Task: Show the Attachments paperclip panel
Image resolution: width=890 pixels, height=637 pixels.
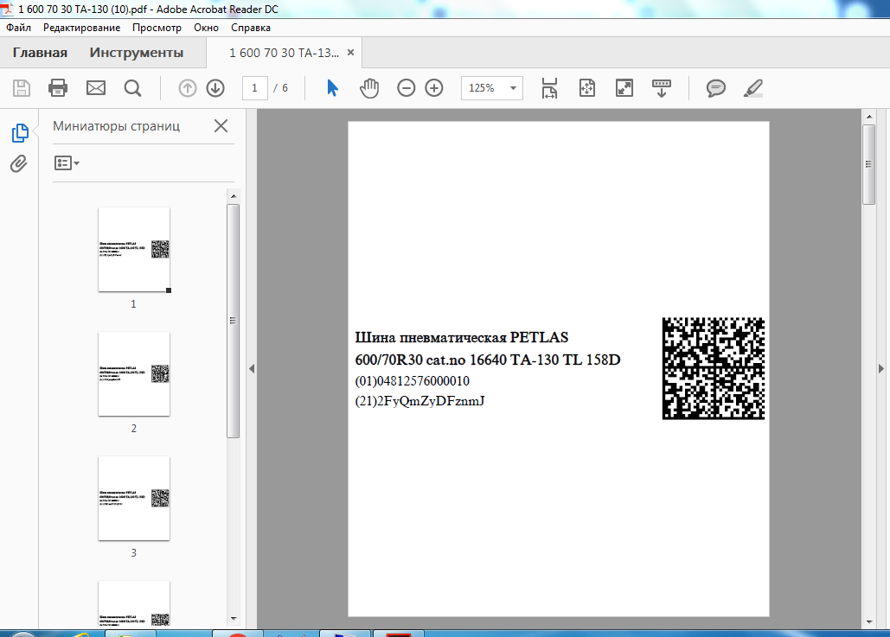Action: (x=19, y=163)
